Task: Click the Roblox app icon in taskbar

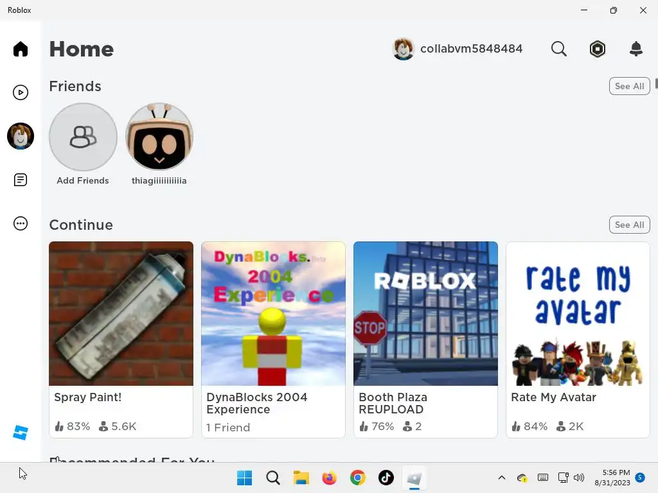Action: (x=414, y=478)
